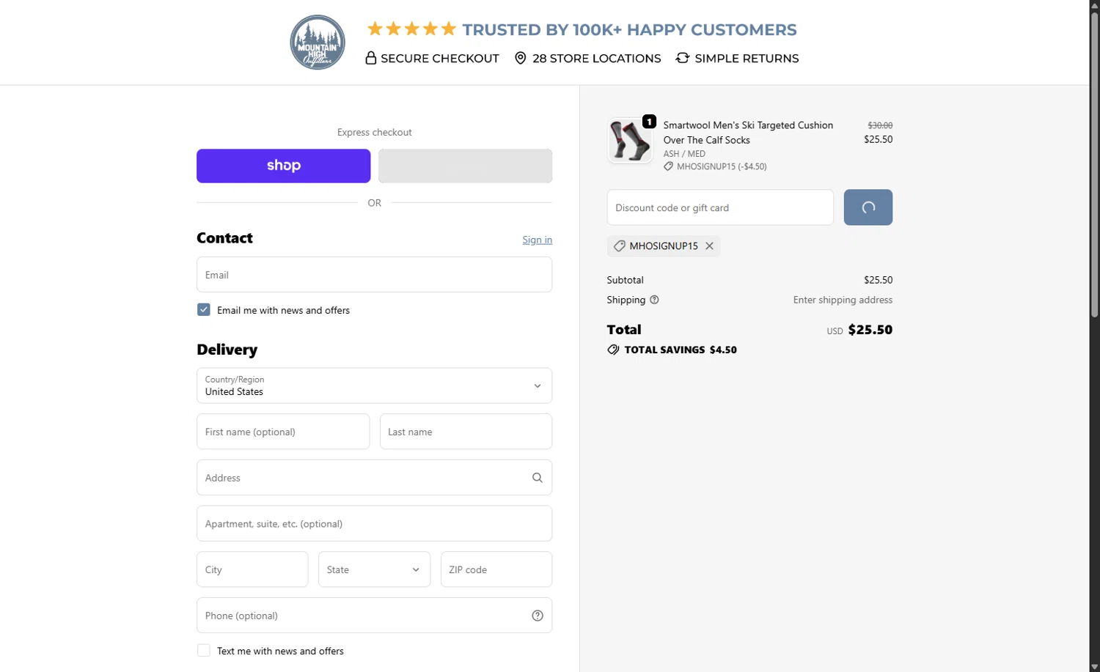Screen dimensions: 1100x672
Task: Show shipping info help icon
Action: tap(654, 300)
